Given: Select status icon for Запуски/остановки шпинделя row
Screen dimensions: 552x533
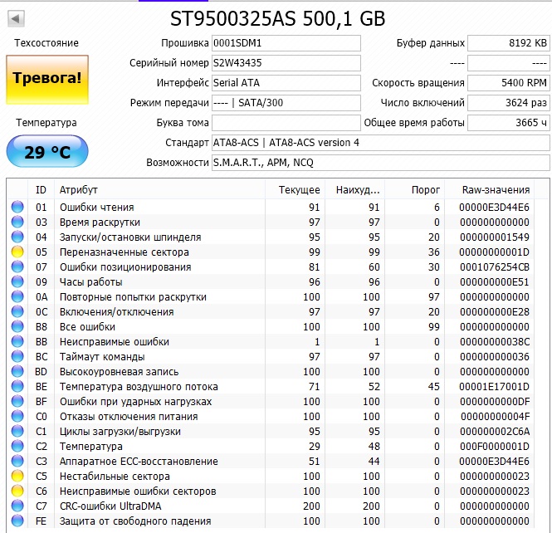Looking at the screenshot, I should pos(17,237).
